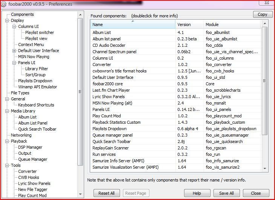Select the Columns UI component row
Image resolution: width=275 pixels, height=200 pixels.
175,58
